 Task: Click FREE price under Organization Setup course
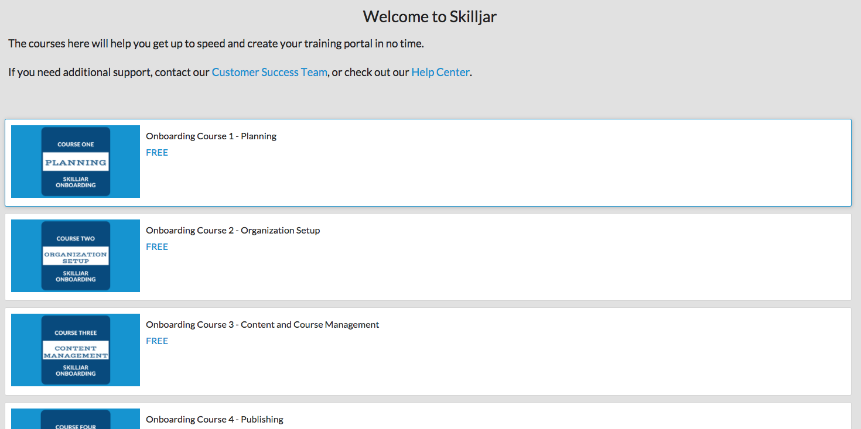(x=157, y=247)
